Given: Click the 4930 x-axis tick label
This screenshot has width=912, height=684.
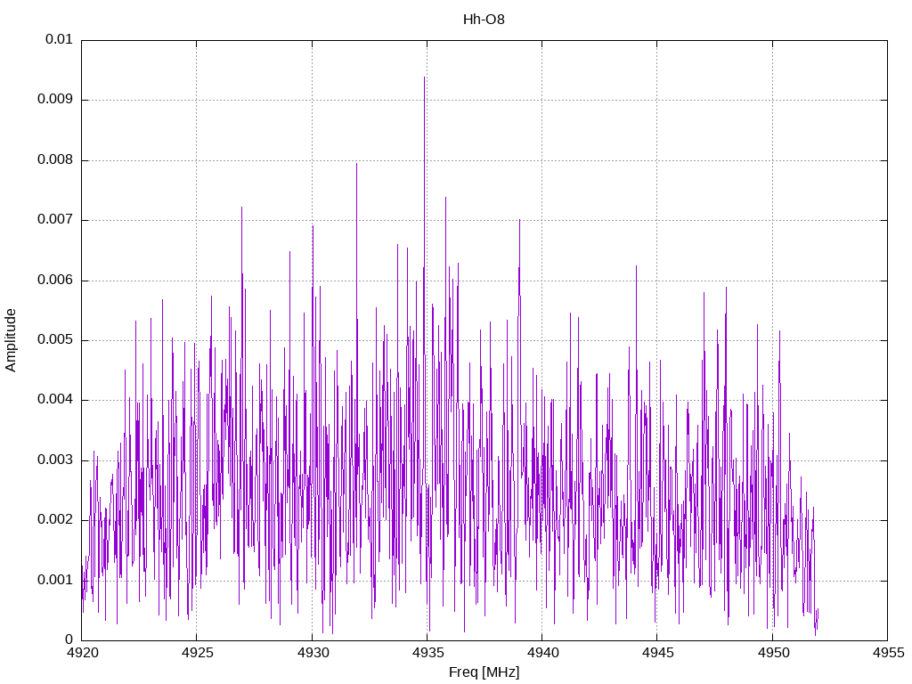Looking at the screenshot, I should tap(313, 653).
